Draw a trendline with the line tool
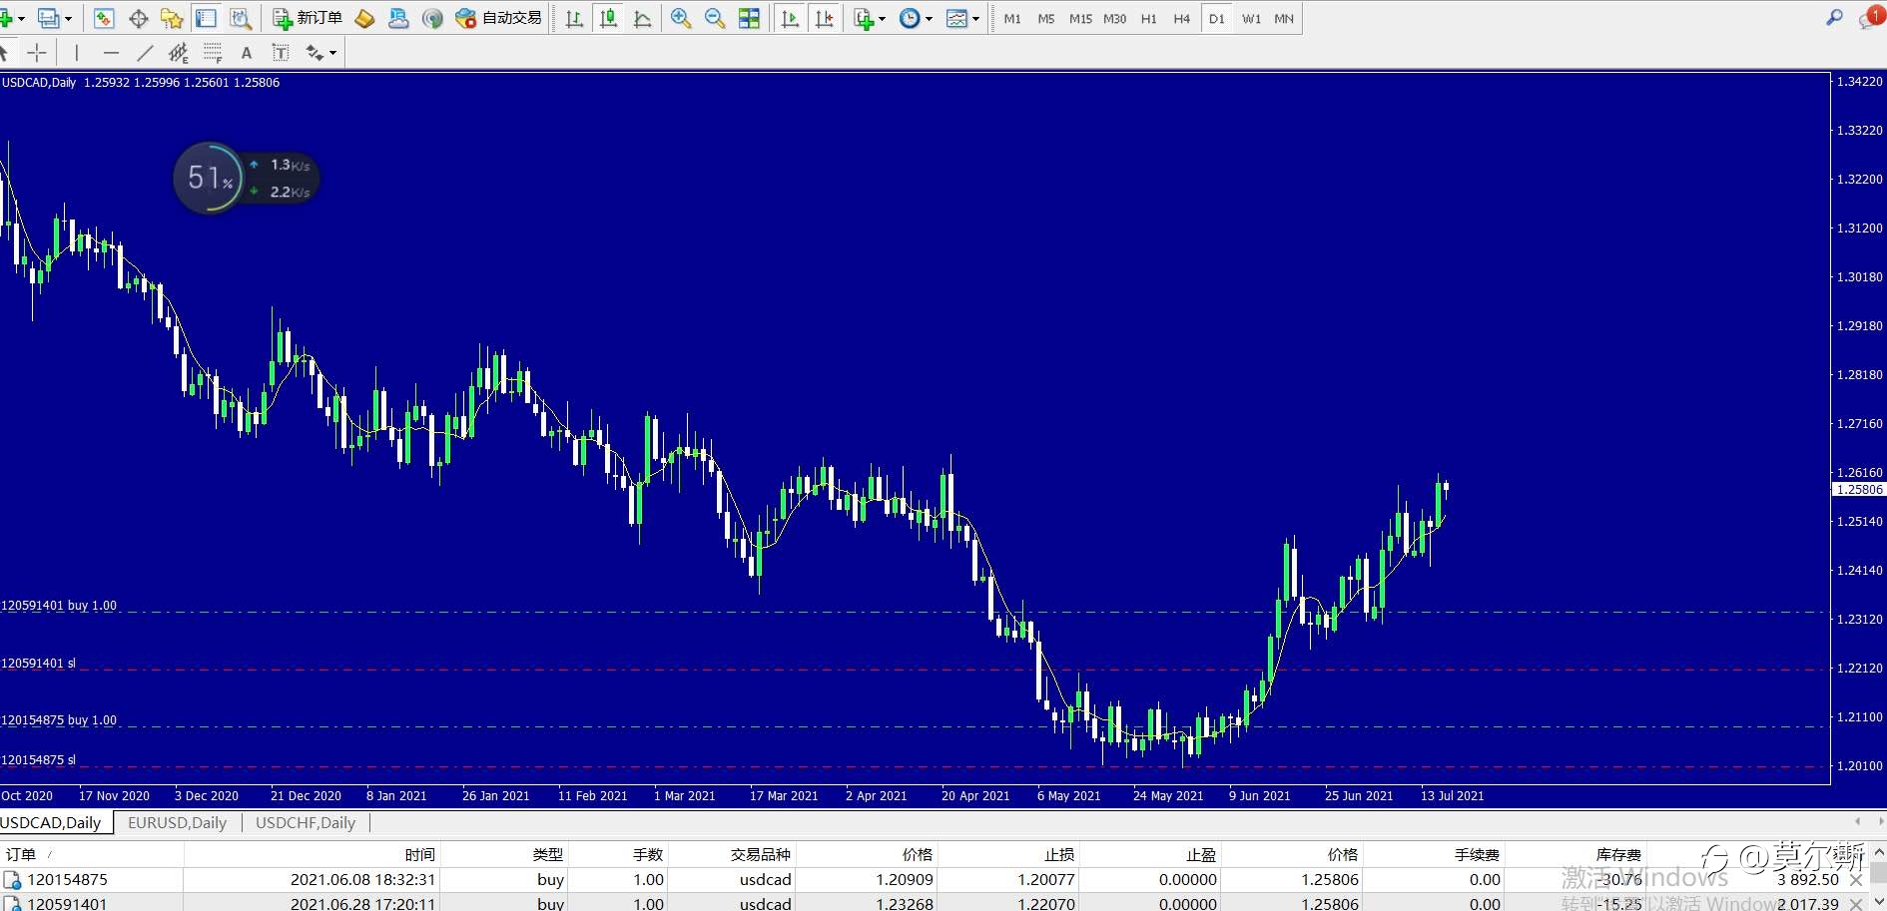 click(145, 53)
